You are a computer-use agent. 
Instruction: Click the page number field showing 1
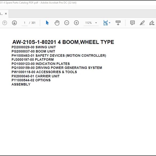(x=25, y=23)
